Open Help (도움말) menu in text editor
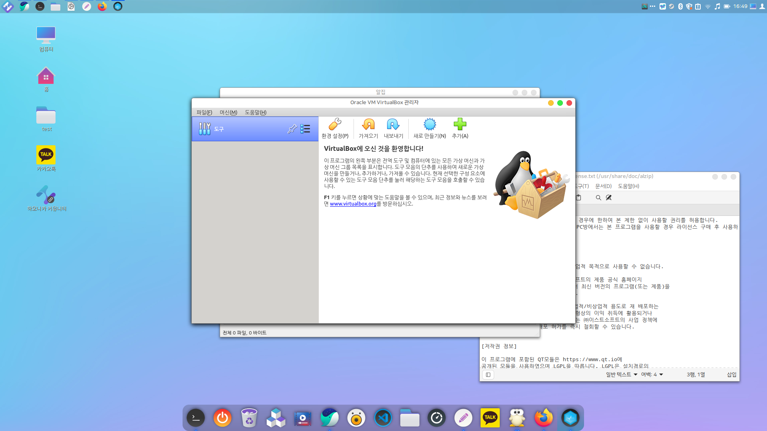 pyautogui.click(x=628, y=186)
